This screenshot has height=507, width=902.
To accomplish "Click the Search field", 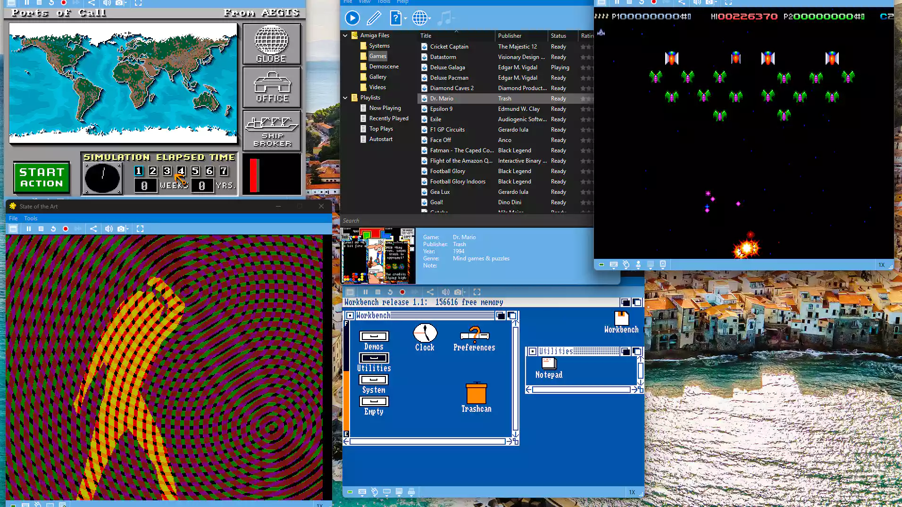I will (x=466, y=221).
